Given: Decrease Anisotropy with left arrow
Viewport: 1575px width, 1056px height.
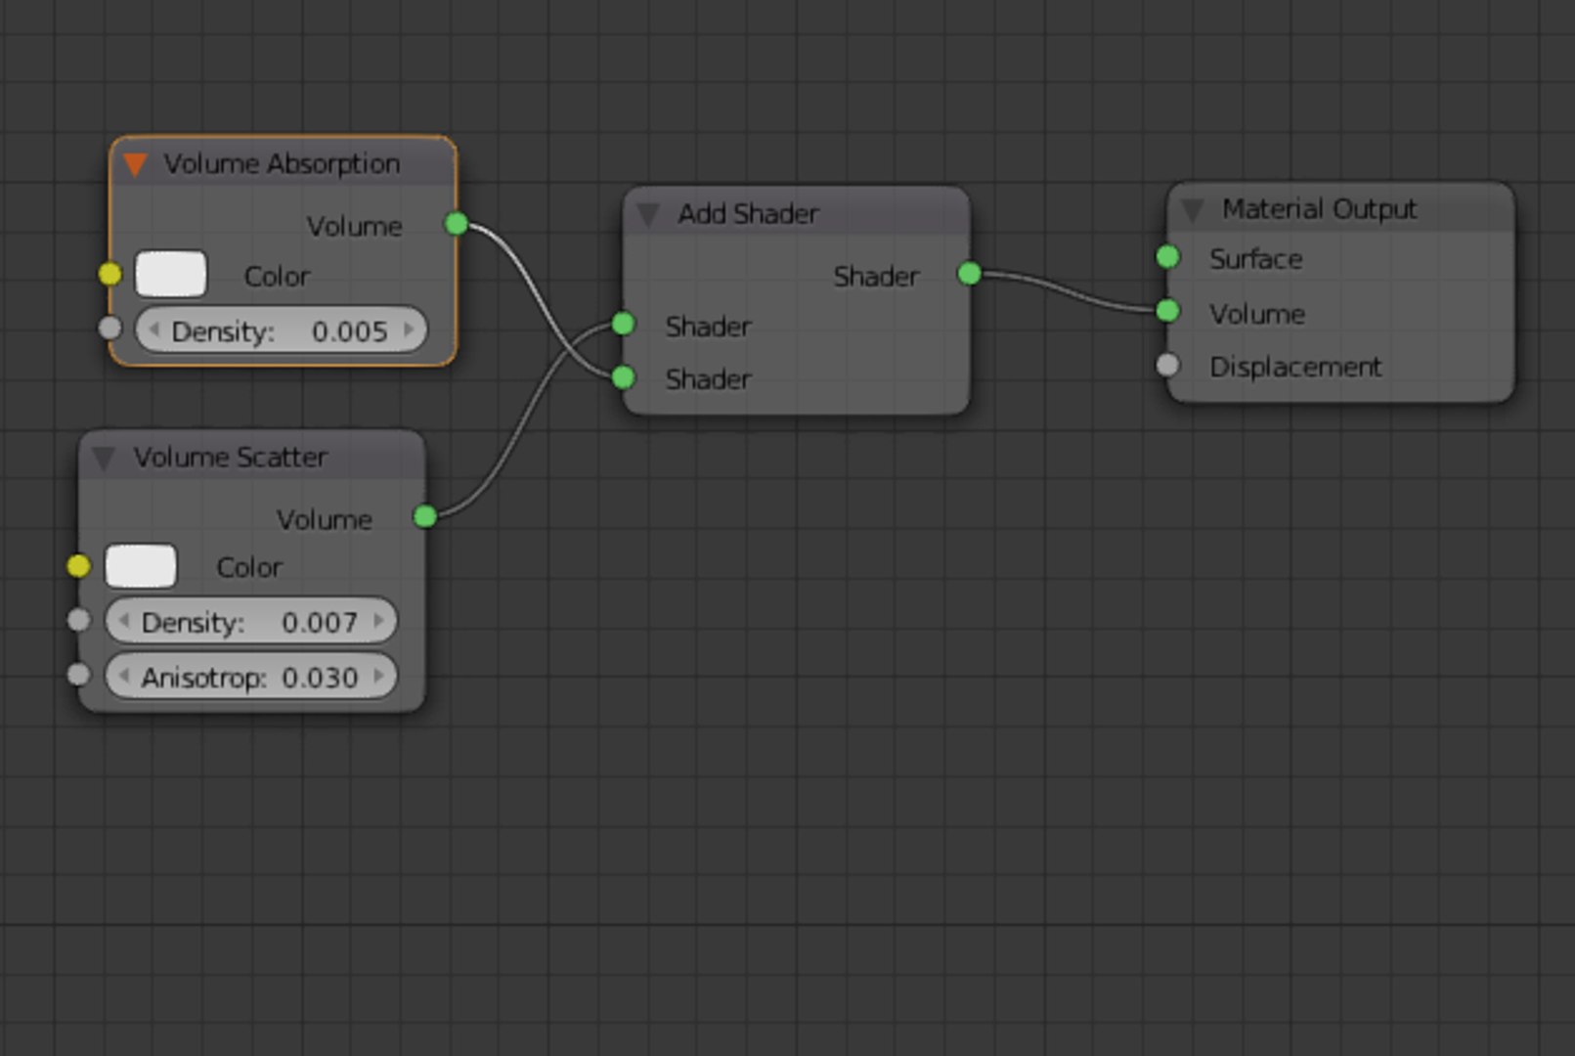Looking at the screenshot, I should [123, 676].
